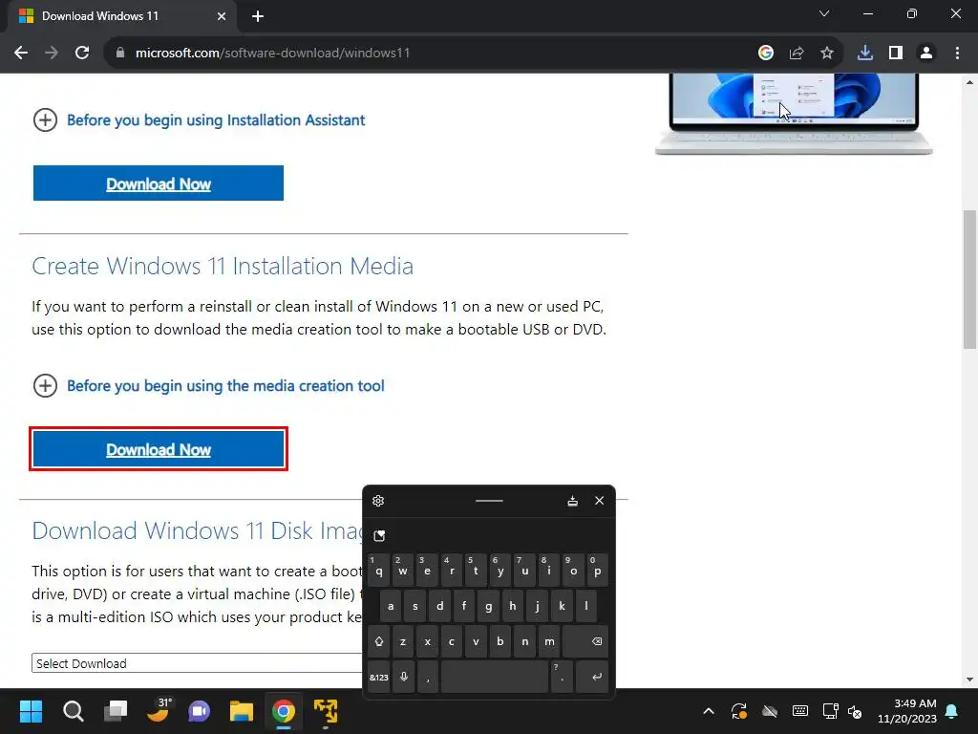Open Chat app on taskbar
Screen dimensions: 978x734
pos(199,711)
